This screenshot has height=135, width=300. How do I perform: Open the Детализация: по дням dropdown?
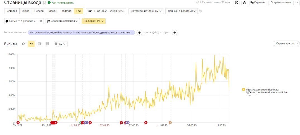146,11
